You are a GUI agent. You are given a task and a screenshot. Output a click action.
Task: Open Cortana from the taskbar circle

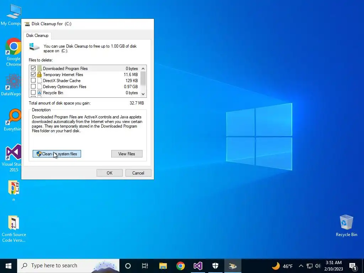coord(128,266)
